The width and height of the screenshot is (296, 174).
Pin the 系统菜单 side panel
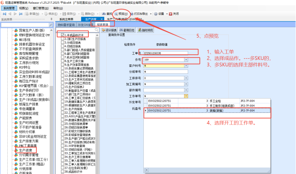(51, 19)
